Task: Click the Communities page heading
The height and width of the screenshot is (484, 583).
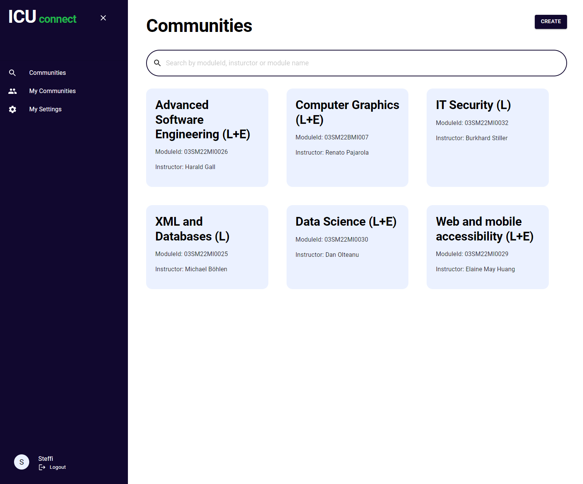Action: (199, 26)
